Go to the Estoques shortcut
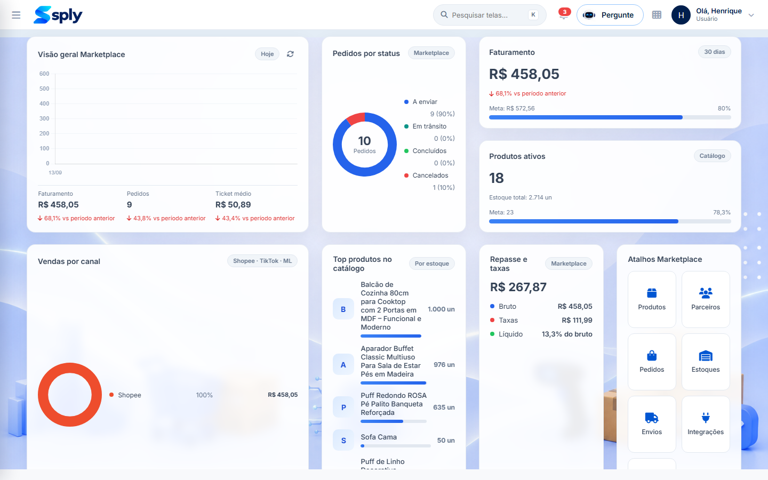768x480 pixels. [706, 362]
